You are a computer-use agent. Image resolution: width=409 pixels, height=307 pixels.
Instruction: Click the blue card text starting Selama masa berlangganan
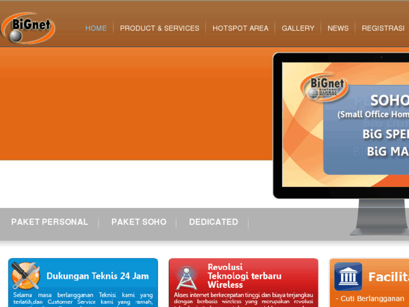click(x=83, y=299)
